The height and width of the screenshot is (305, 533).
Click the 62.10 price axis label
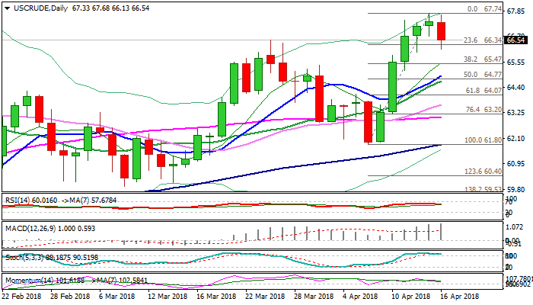tap(515, 138)
